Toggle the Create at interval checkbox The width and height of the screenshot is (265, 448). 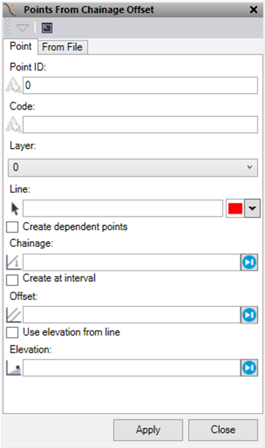click(12, 280)
